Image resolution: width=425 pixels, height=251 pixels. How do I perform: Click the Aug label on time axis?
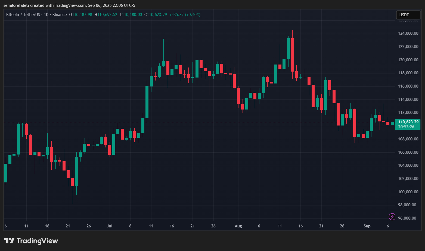[238, 226]
